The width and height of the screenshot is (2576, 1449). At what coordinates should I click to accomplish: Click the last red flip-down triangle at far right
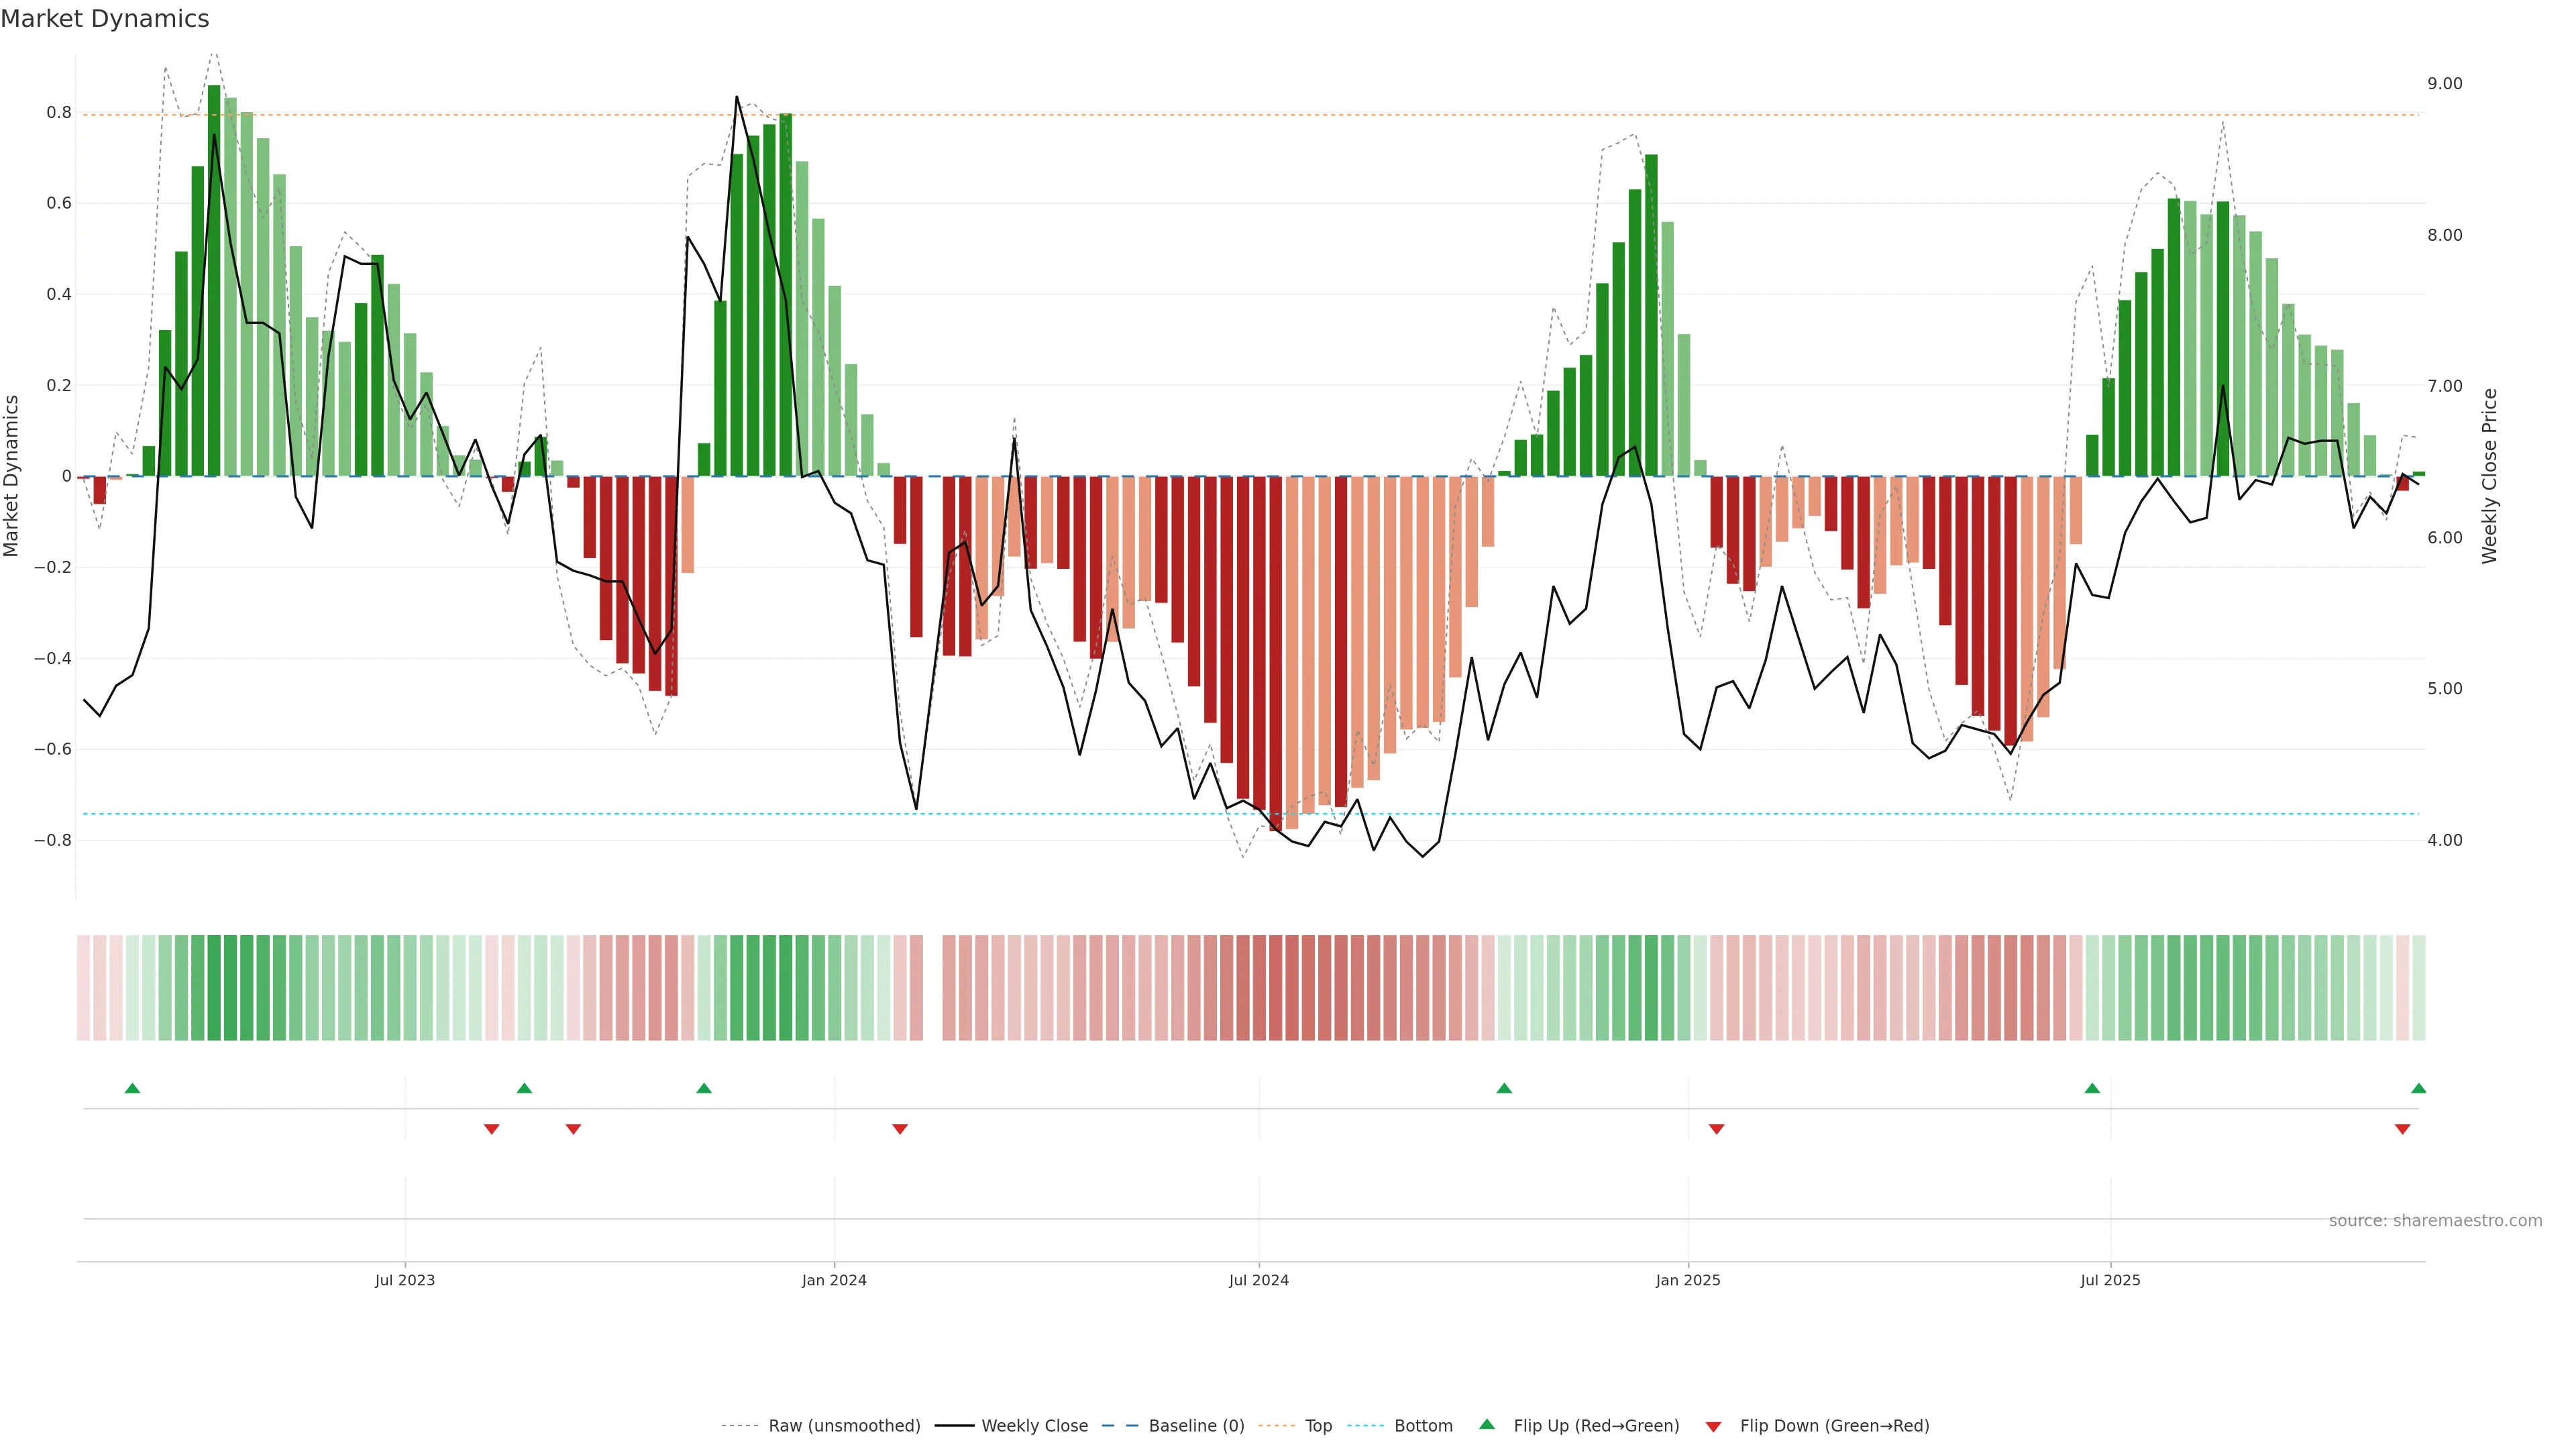2402,1129
